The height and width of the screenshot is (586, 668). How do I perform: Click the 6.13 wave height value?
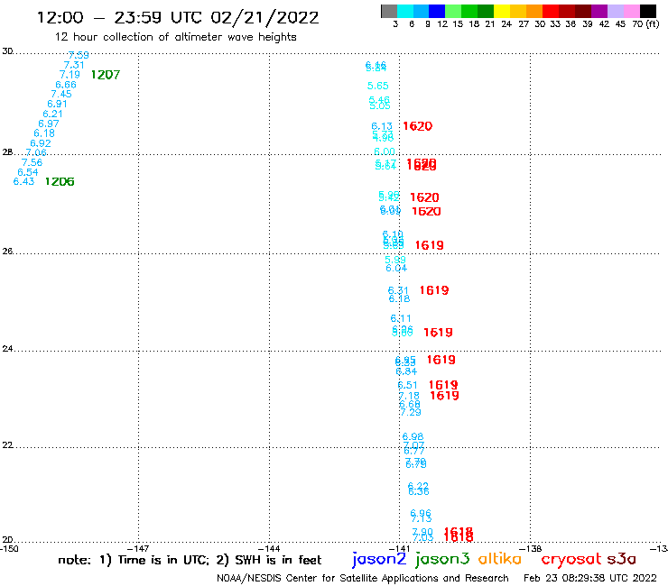pos(382,126)
